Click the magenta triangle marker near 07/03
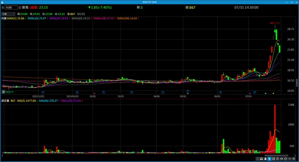 coord(250,93)
